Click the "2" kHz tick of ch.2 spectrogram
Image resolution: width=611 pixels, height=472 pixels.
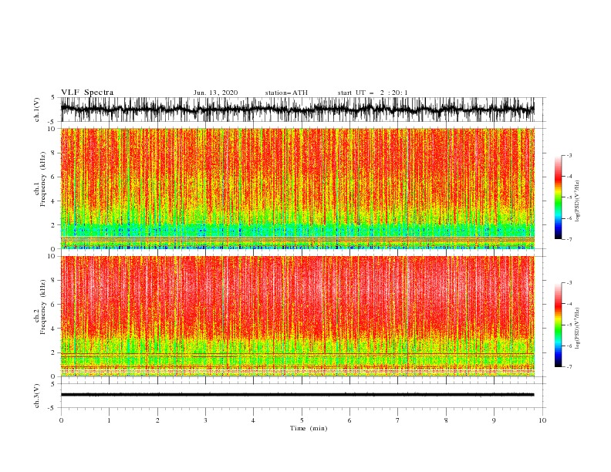[x=53, y=352]
